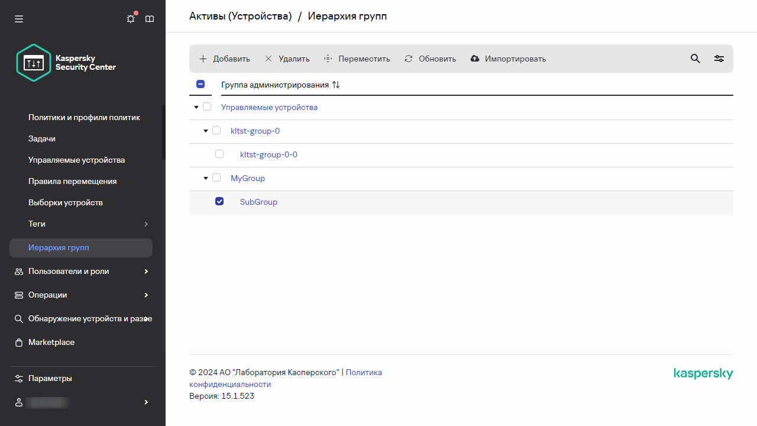Image resolution: width=757 pixels, height=426 pixels.
Task: Open the notifications bell icon
Action: pos(131,19)
